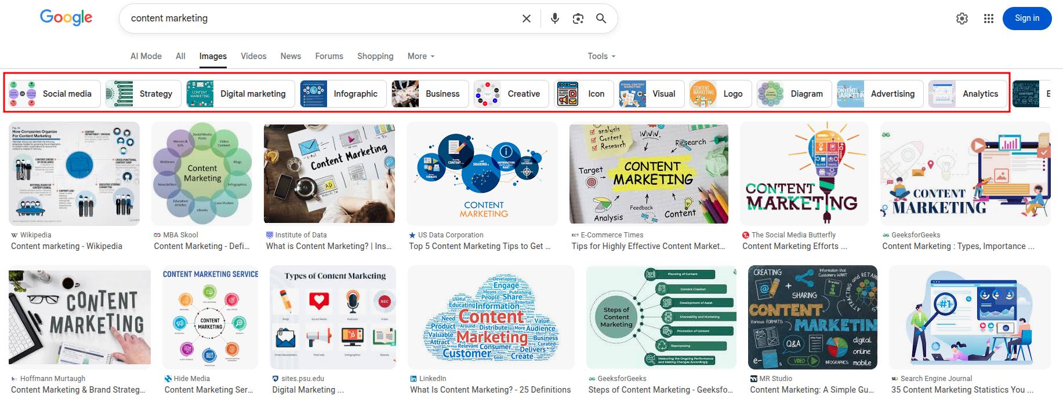Click the 'Search Engine Journal' source label
The height and width of the screenshot is (399, 1063).
coord(936,379)
